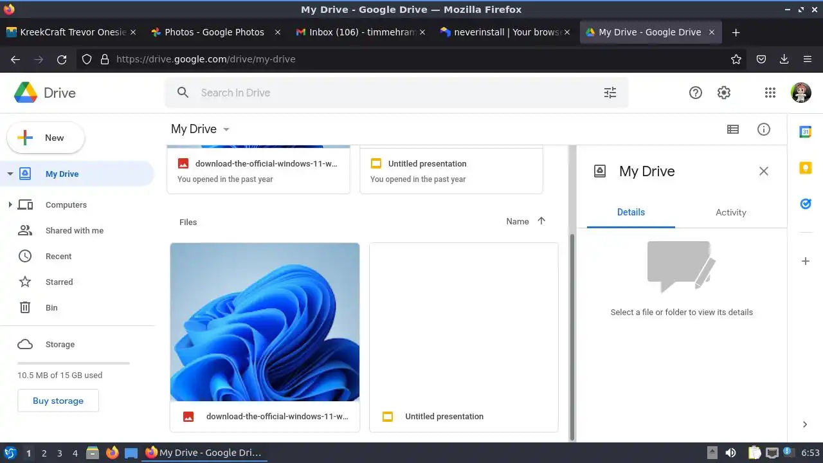Collapse My Drive tree in sidebar

(x=10, y=174)
